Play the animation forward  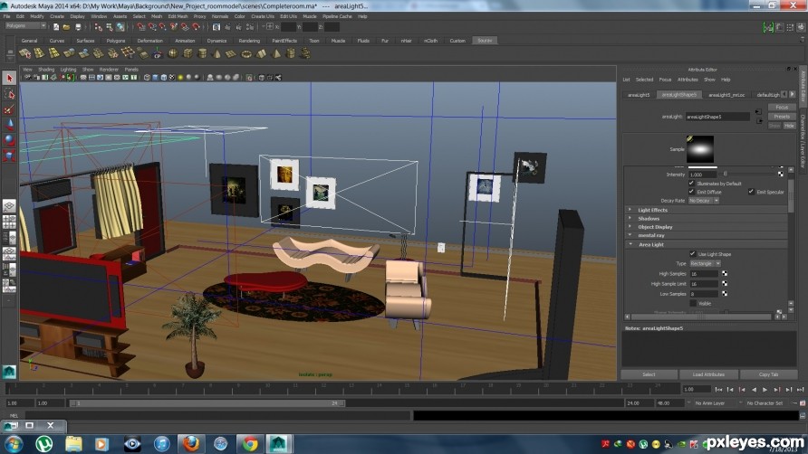pos(765,390)
